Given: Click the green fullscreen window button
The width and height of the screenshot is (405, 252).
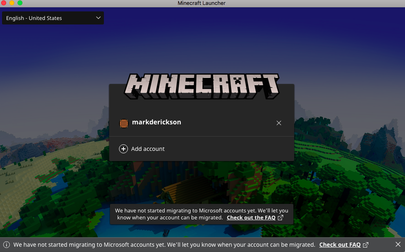Looking at the screenshot, I should (x=20, y=3).
